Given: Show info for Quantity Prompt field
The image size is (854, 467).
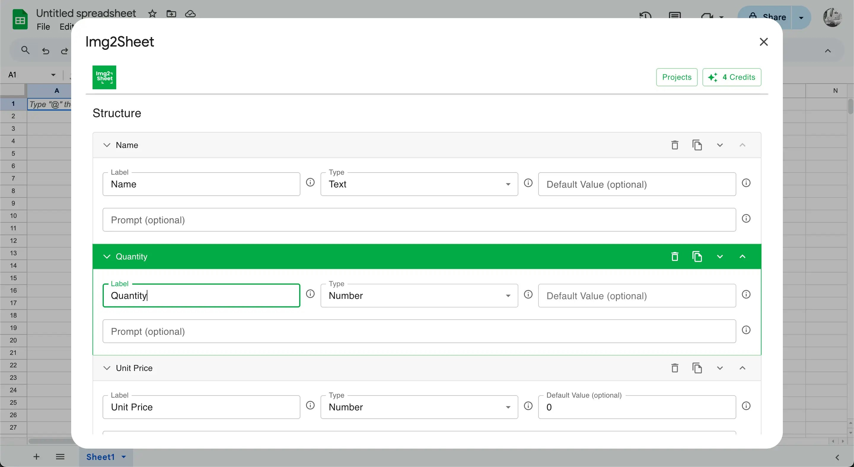Looking at the screenshot, I should [x=746, y=330].
